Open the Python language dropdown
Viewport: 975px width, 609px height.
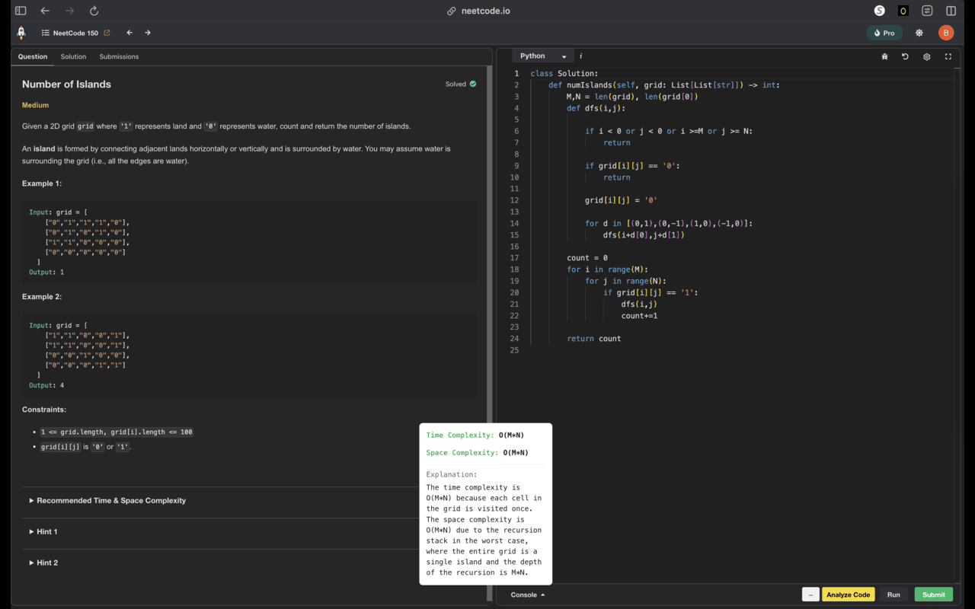pyautogui.click(x=542, y=56)
